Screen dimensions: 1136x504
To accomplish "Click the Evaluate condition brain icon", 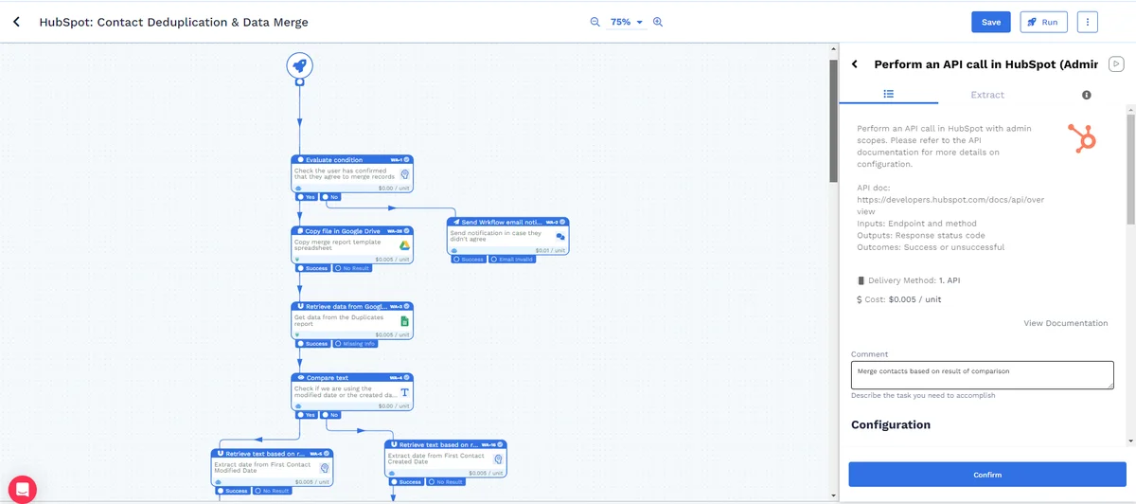I will click(x=404, y=174).
